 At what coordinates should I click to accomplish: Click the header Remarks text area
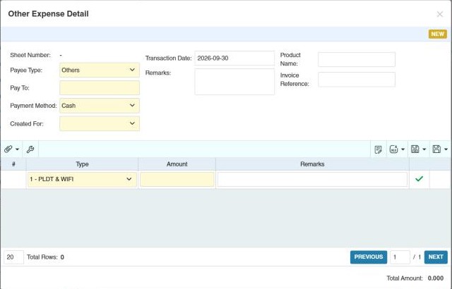(x=234, y=82)
